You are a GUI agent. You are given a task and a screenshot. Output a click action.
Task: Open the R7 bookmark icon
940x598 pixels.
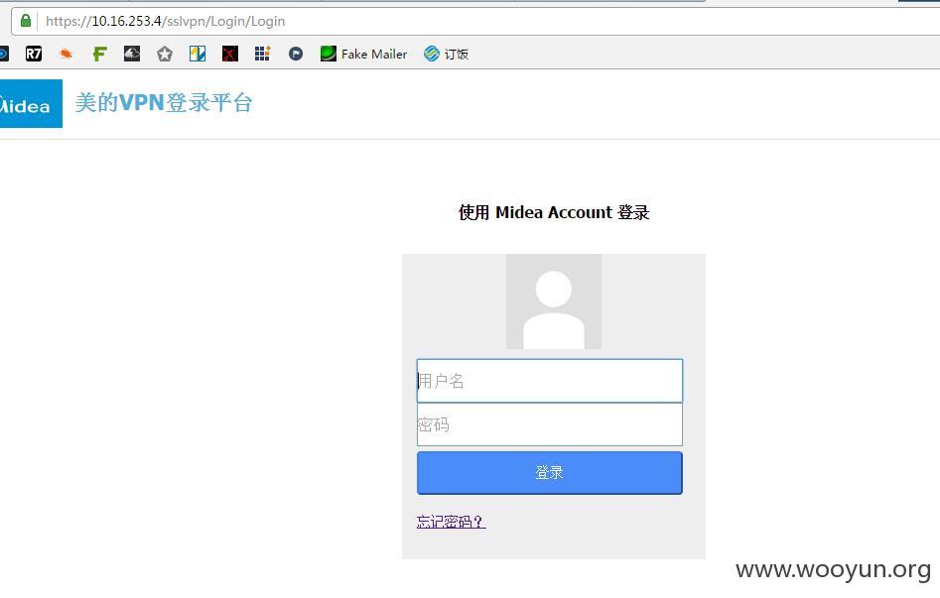coord(34,54)
